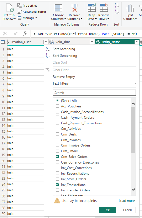Sort ascending using ribbon A-Z icon
The image size is (142, 218).
tap(116, 6)
